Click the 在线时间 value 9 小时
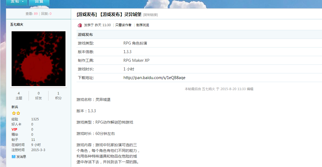 (36, 145)
